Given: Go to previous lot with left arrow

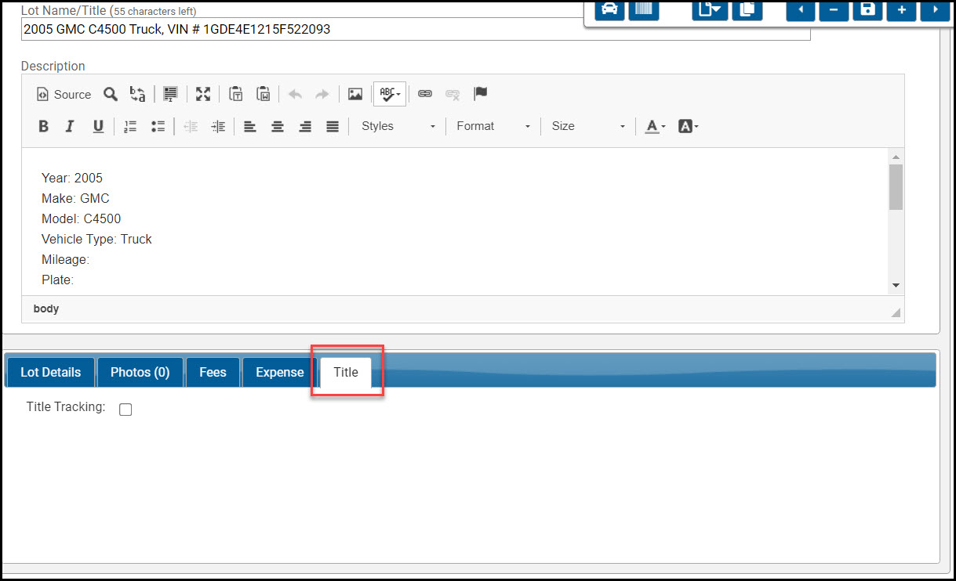Looking at the screenshot, I should pos(800,9).
